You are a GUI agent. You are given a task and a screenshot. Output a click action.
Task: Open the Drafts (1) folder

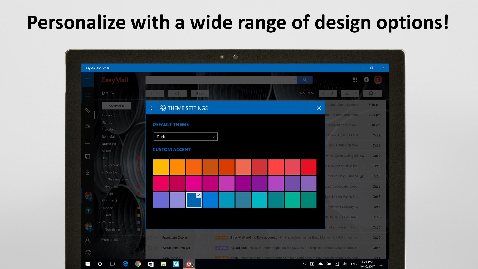tap(109, 144)
